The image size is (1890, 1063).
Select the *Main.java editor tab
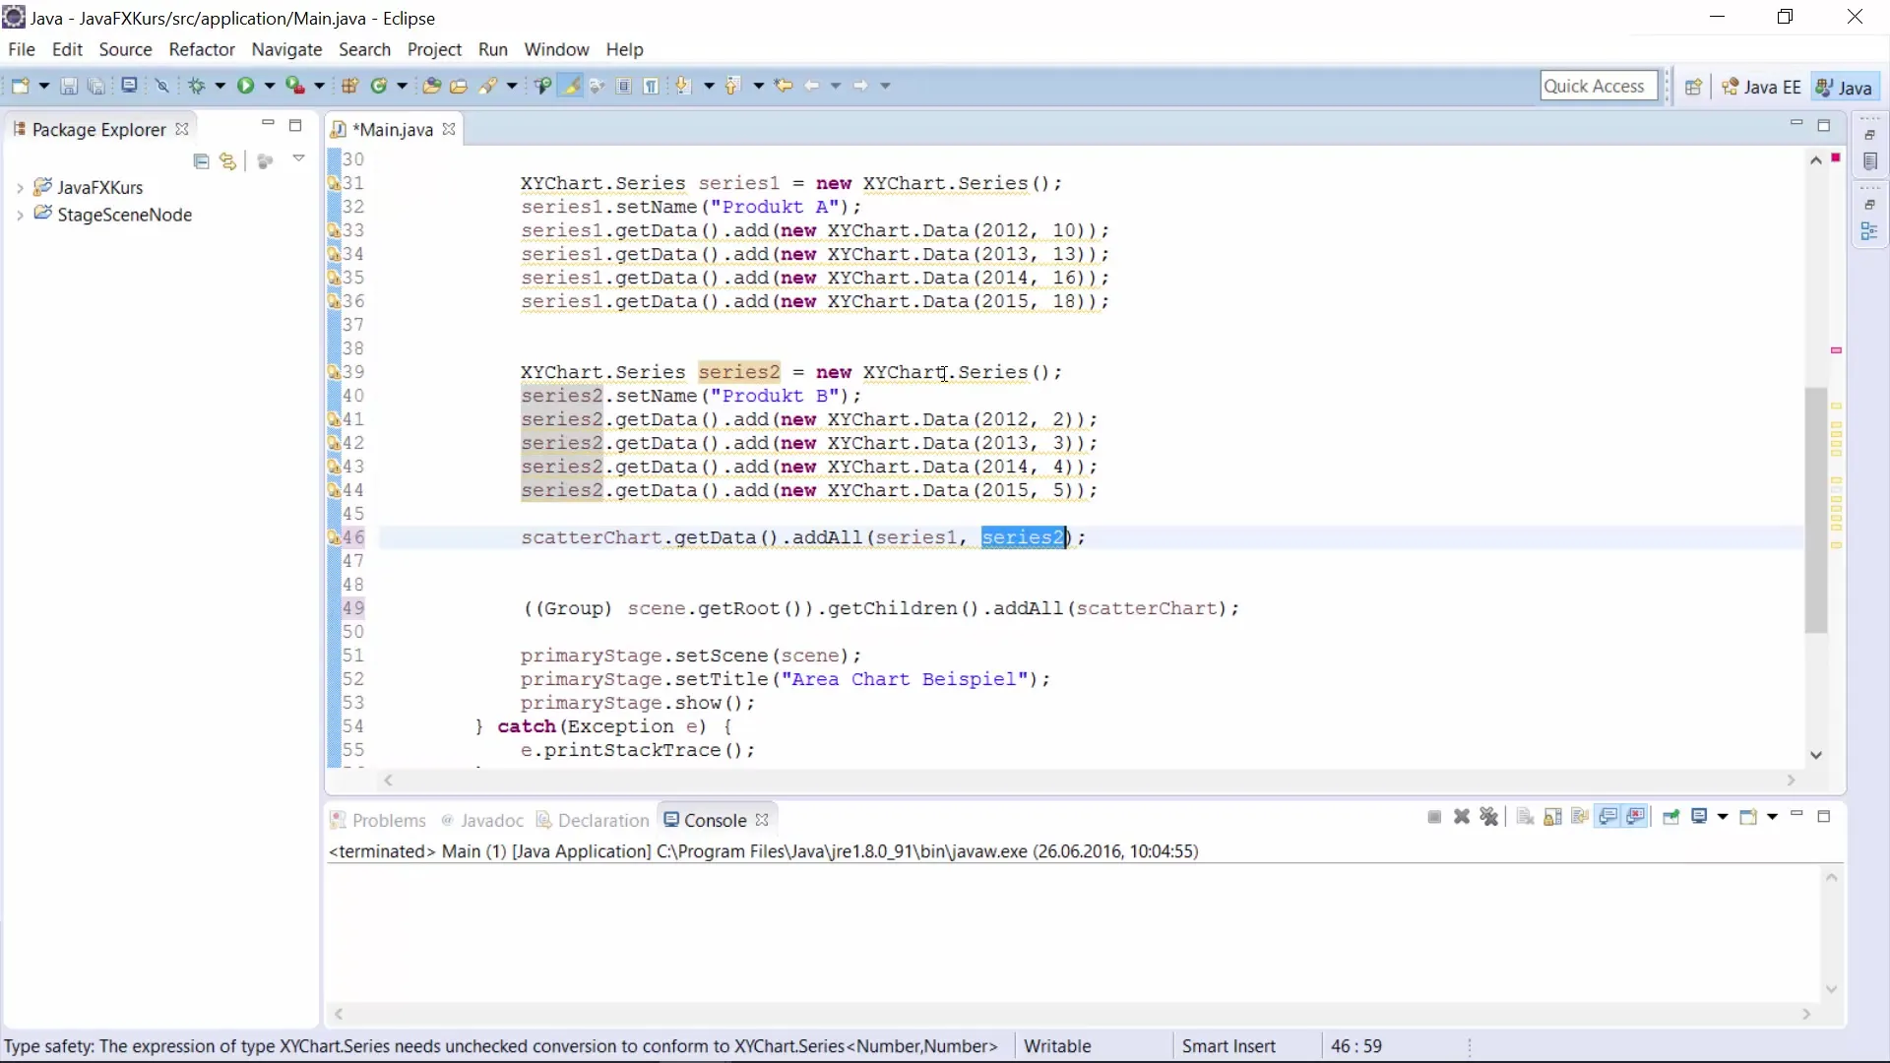(392, 129)
